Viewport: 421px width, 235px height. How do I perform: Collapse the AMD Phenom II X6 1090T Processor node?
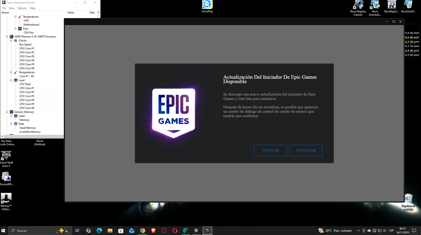point(7,36)
